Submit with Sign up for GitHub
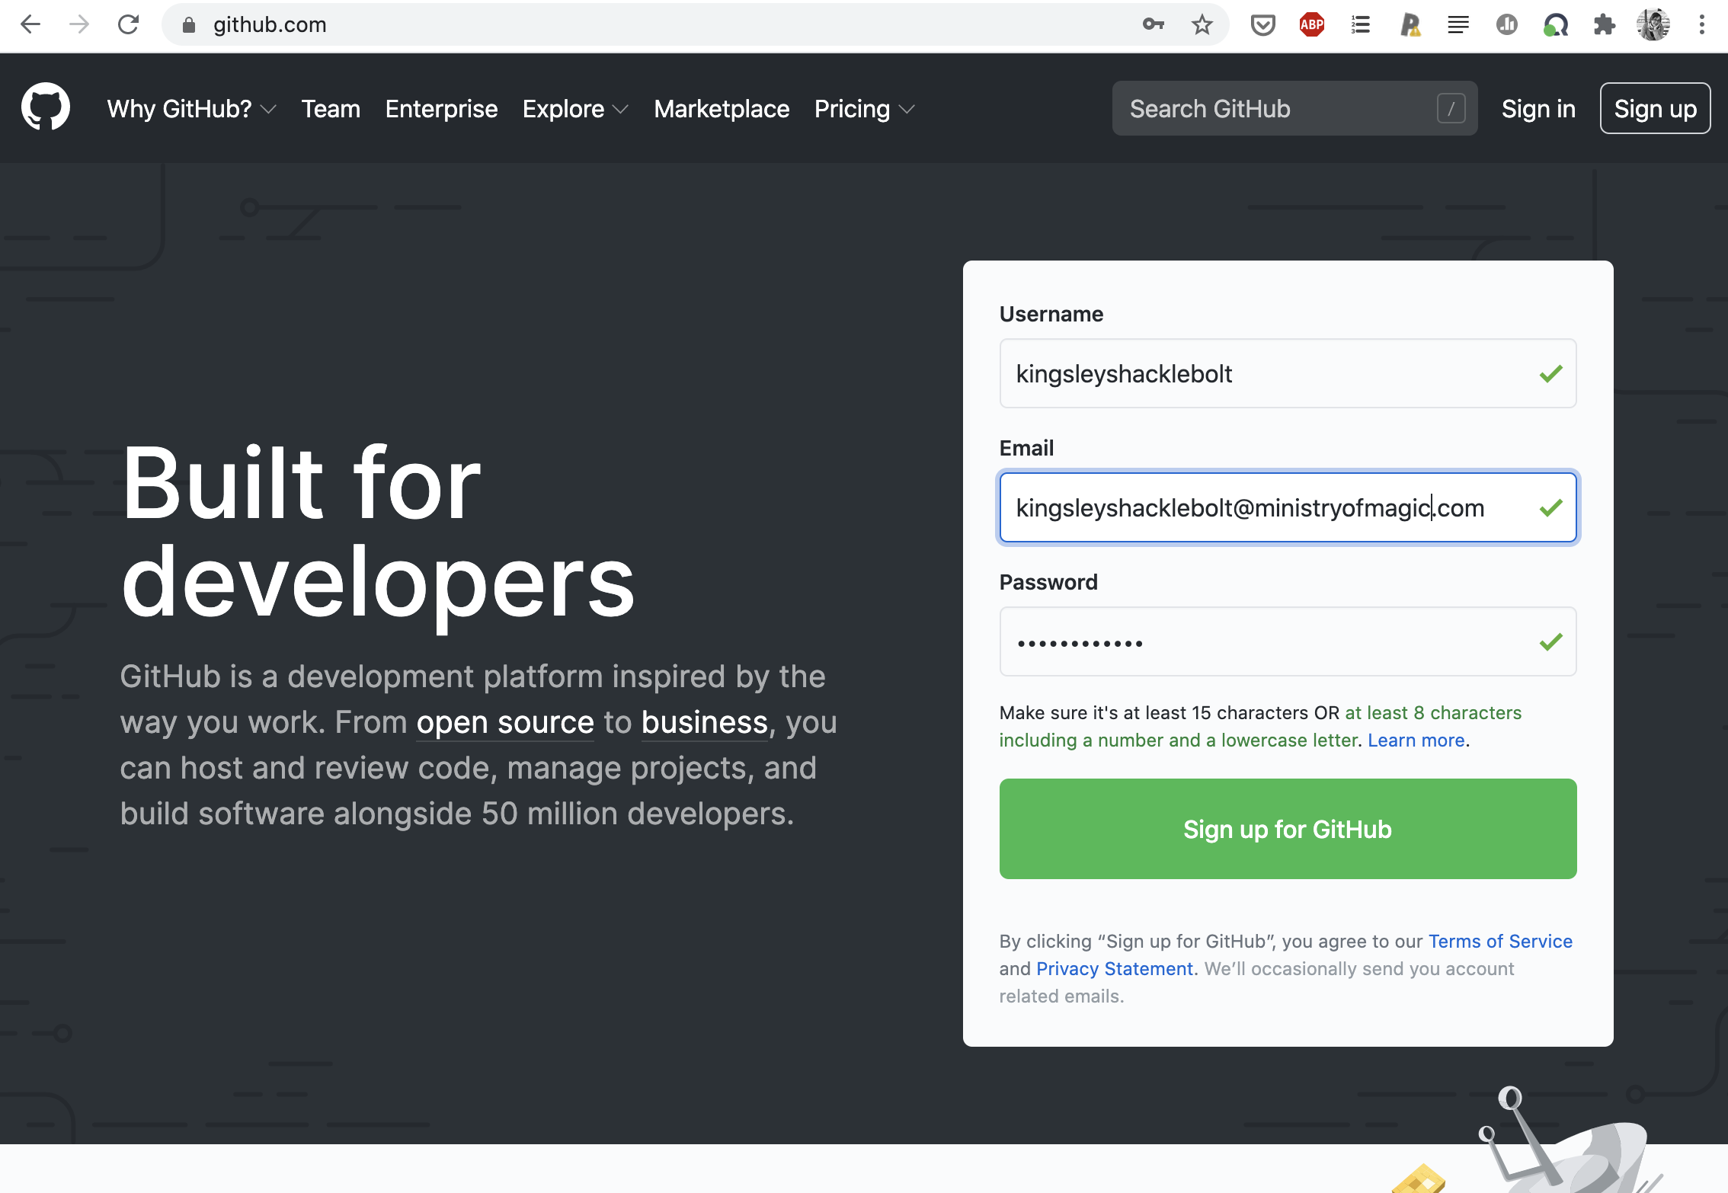Viewport: 1728px width, 1193px height. pos(1288,829)
